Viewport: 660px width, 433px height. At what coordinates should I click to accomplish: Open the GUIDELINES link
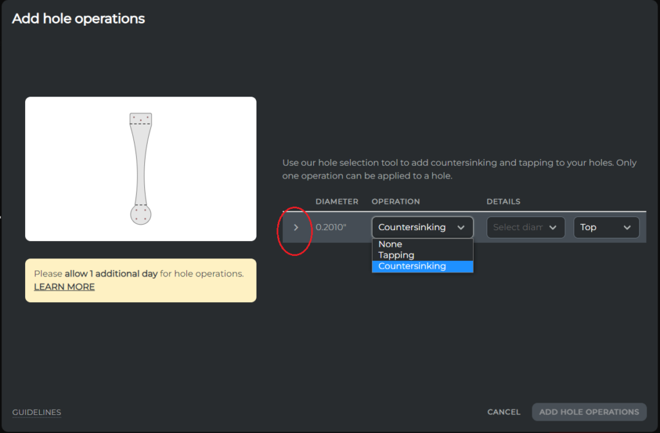click(x=37, y=412)
